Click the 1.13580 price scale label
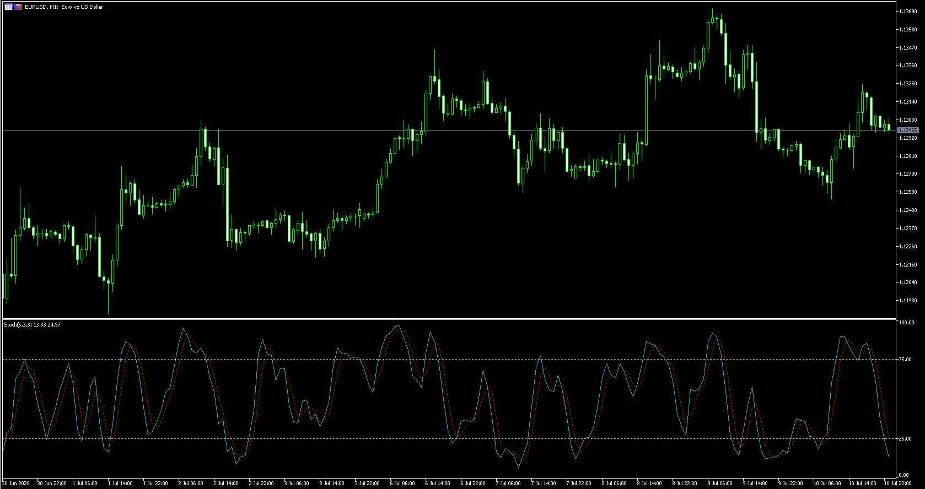Viewport: 925px width, 489px height. coord(908,30)
